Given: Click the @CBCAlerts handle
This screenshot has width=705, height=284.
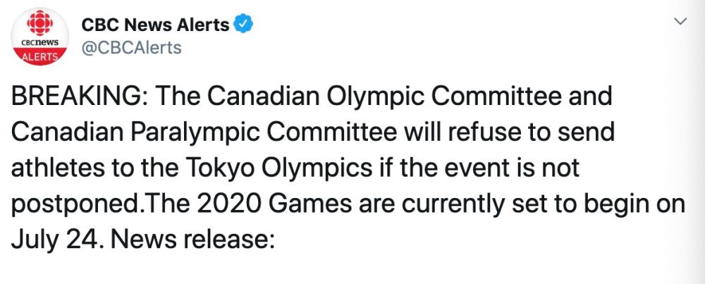Looking at the screenshot, I should 132,48.
